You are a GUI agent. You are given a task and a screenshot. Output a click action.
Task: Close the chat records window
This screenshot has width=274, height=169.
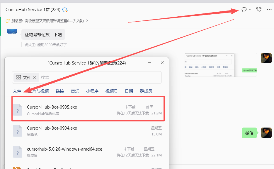162,63
